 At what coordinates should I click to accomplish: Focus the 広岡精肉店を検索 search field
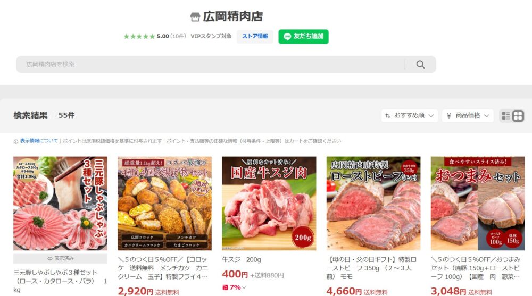click(x=210, y=64)
